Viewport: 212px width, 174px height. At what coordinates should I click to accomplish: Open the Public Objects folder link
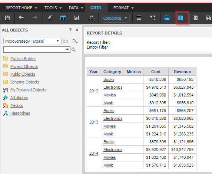(23, 74)
